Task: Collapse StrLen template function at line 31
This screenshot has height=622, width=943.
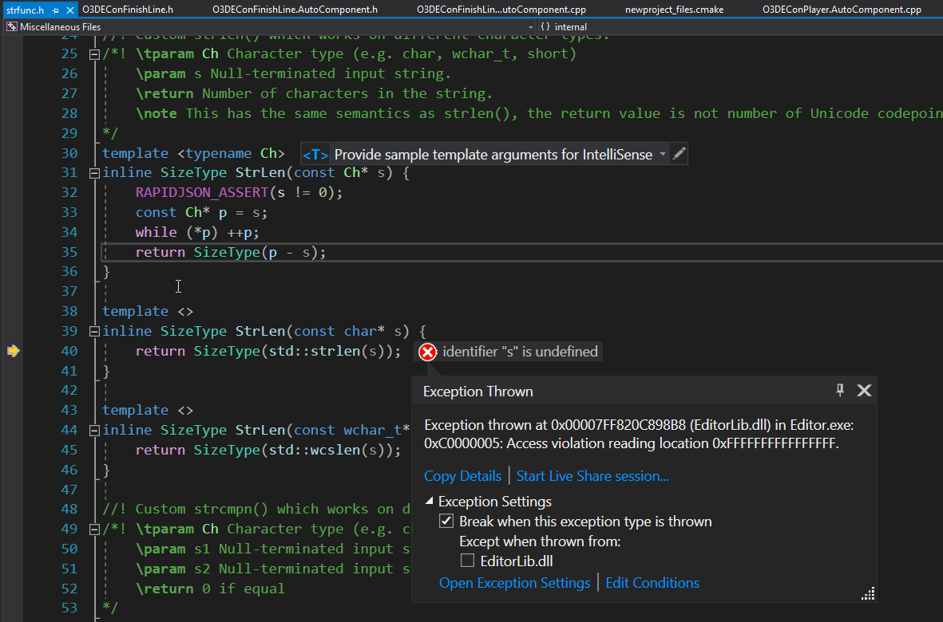Action: click(x=94, y=173)
